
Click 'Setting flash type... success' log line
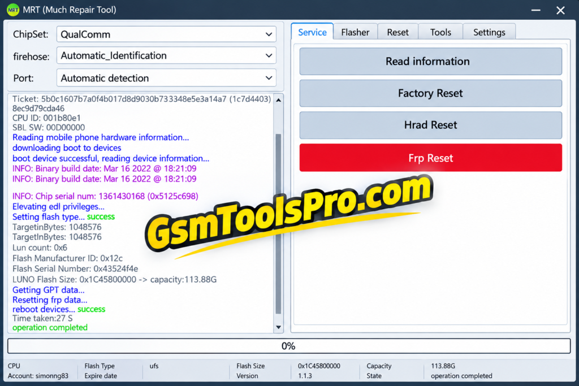coord(63,216)
